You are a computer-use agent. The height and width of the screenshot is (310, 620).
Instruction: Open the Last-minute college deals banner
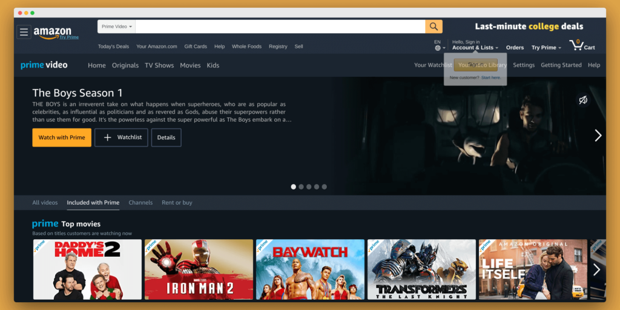pos(529,27)
